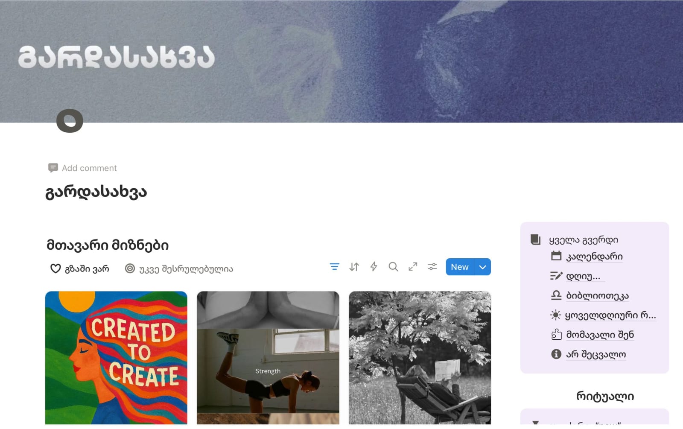Click the comment bubble icon
The height and width of the screenshot is (429, 683).
(x=53, y=168)
